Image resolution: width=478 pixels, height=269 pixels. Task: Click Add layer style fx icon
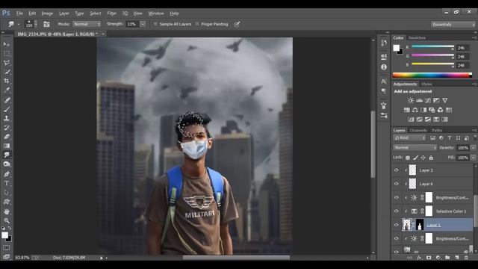pyautogui.click(x=420, y=258)
